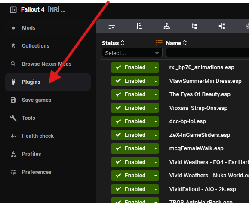The image size is (249, 203).
Task: Open the Tools section
Action: (48, 118)
